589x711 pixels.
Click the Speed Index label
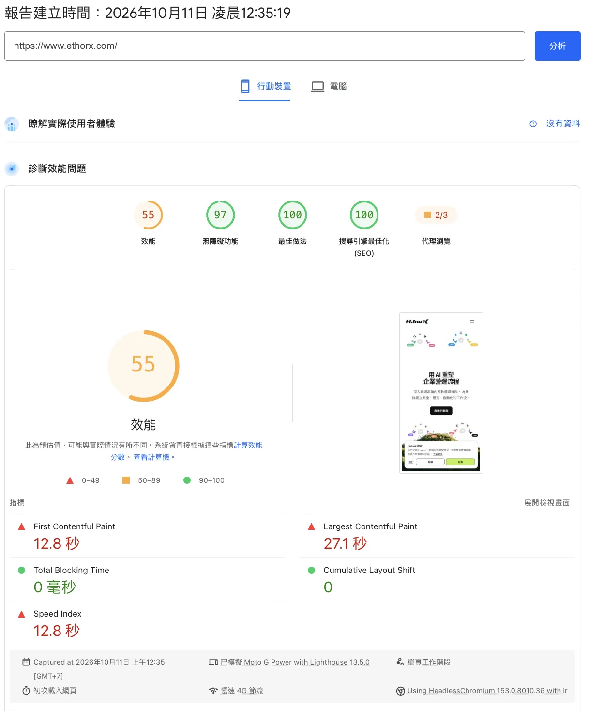point(57,614)
